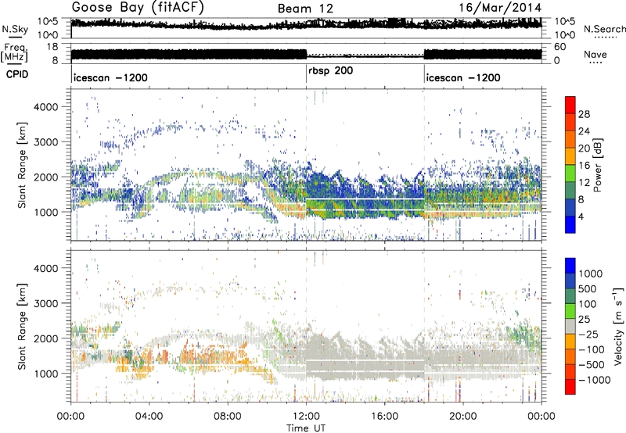The width and height of the screenshot is (626, 433).
Task: Click the '12:00' time tick label
Action: click(x=306, y=417)
